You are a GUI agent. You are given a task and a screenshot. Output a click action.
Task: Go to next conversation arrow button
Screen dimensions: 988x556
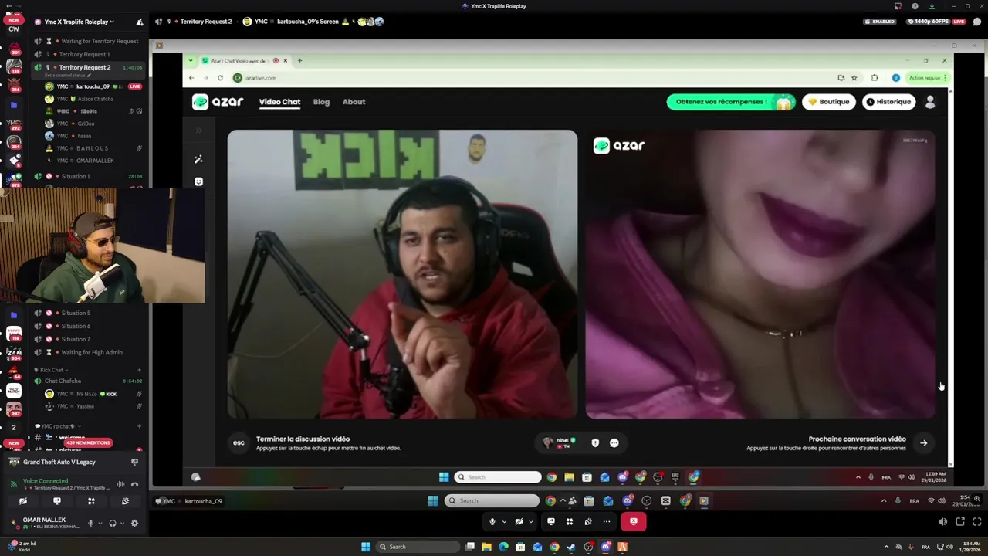[923, 442]
